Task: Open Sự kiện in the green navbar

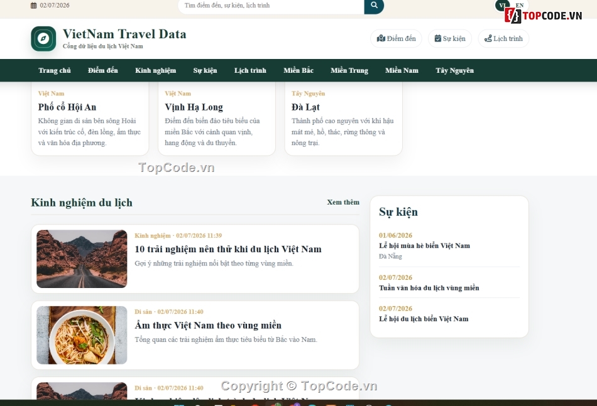Action: tap(205, 70)
